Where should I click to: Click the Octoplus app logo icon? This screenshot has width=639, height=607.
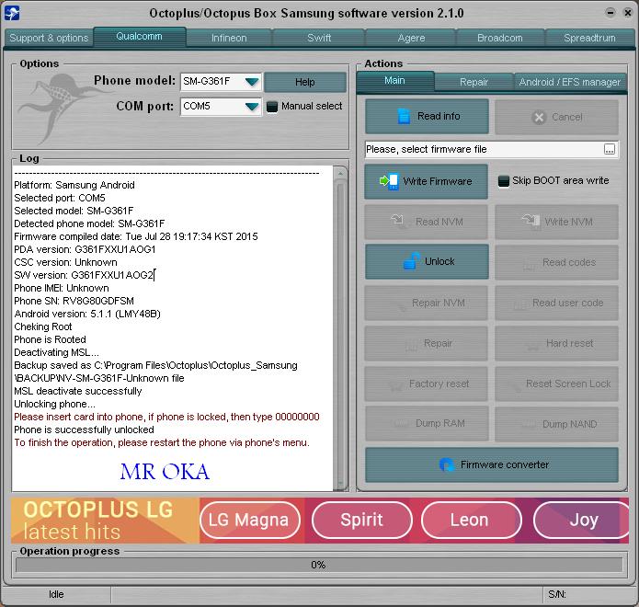point(12,13)
